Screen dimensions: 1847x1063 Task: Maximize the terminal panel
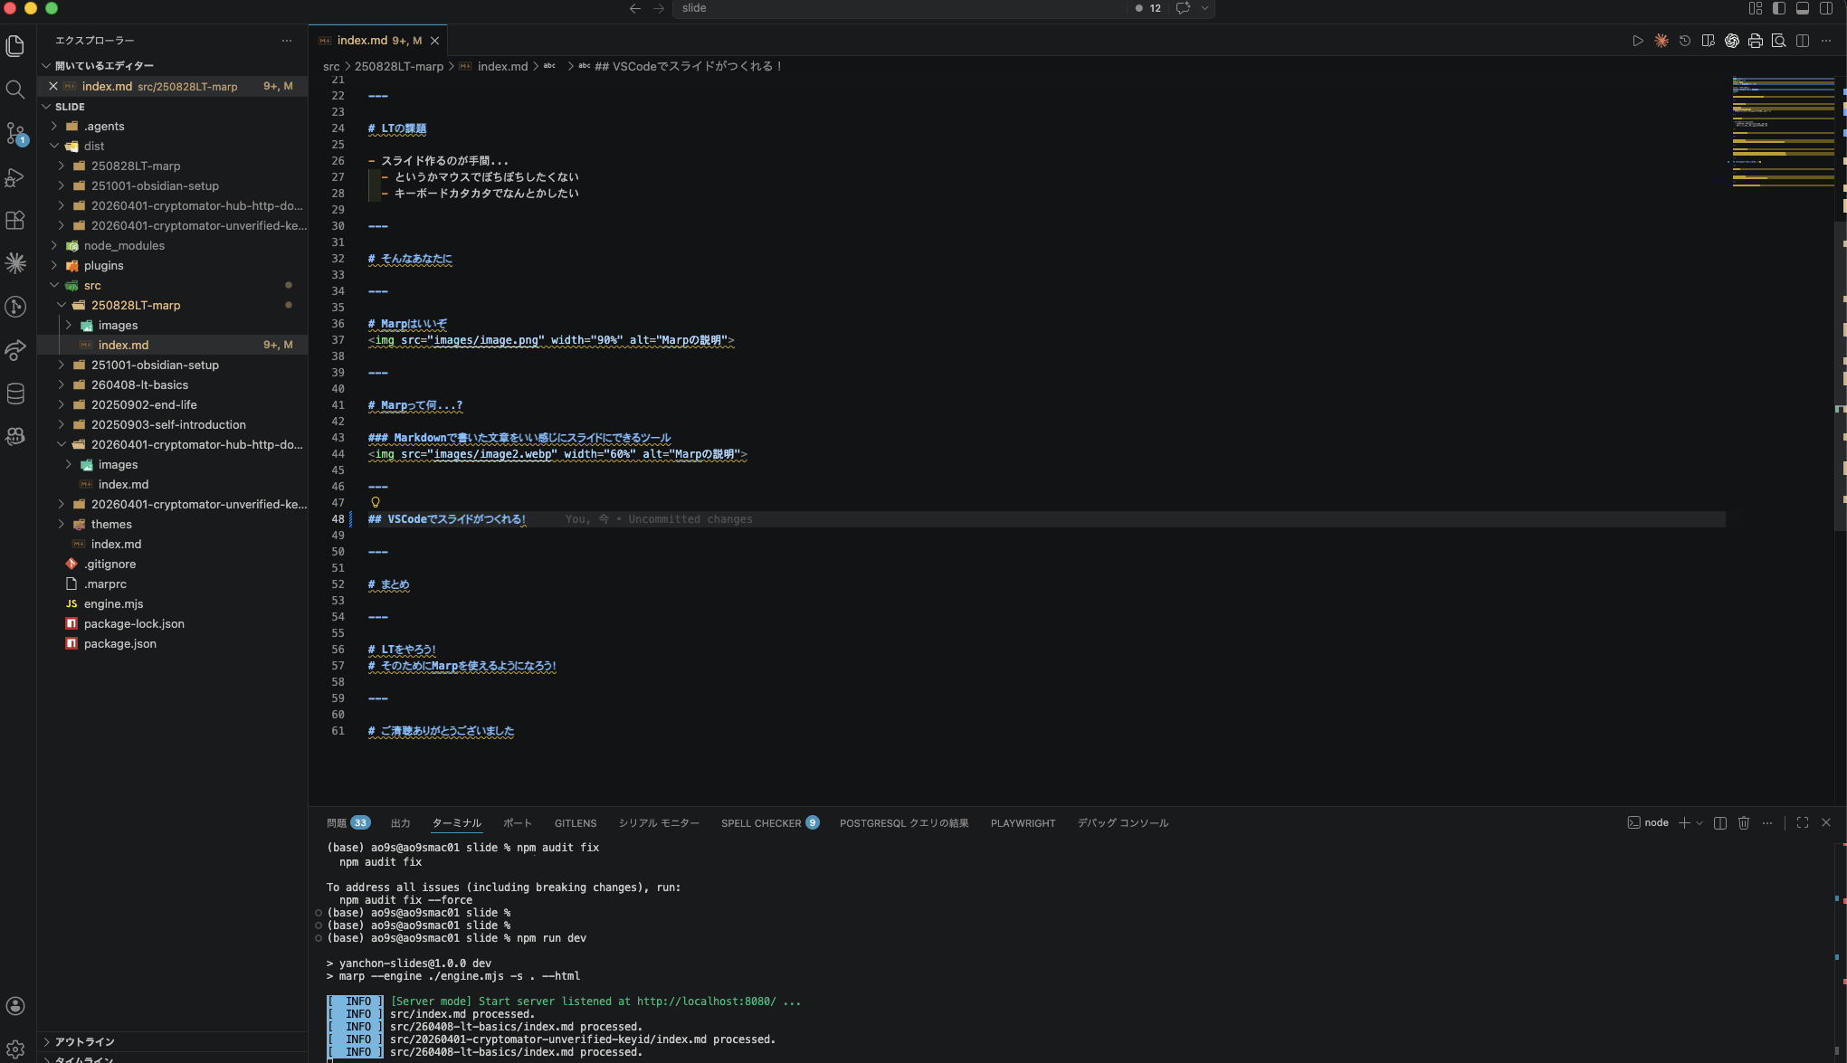tap(1801, 823)
